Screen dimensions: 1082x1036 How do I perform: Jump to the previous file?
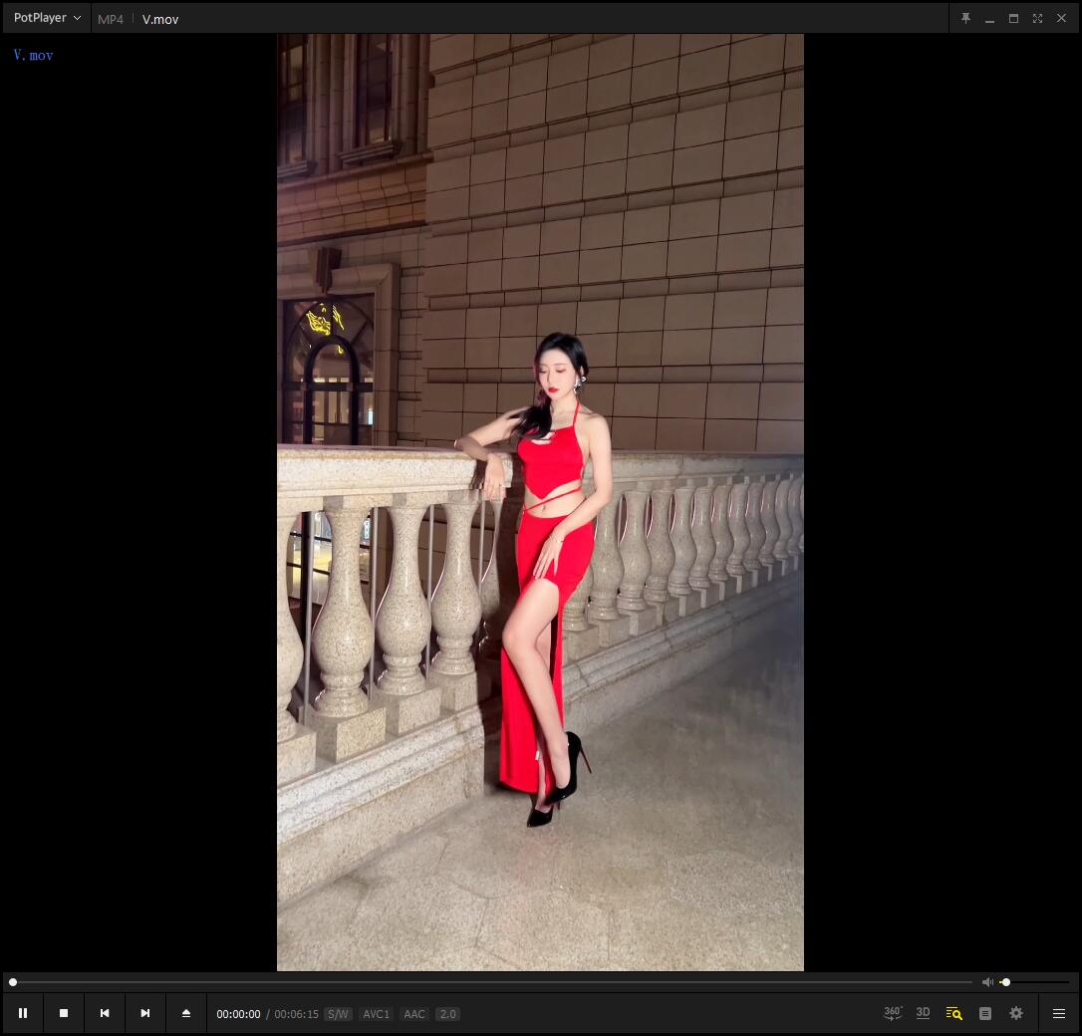(105, 1013)
